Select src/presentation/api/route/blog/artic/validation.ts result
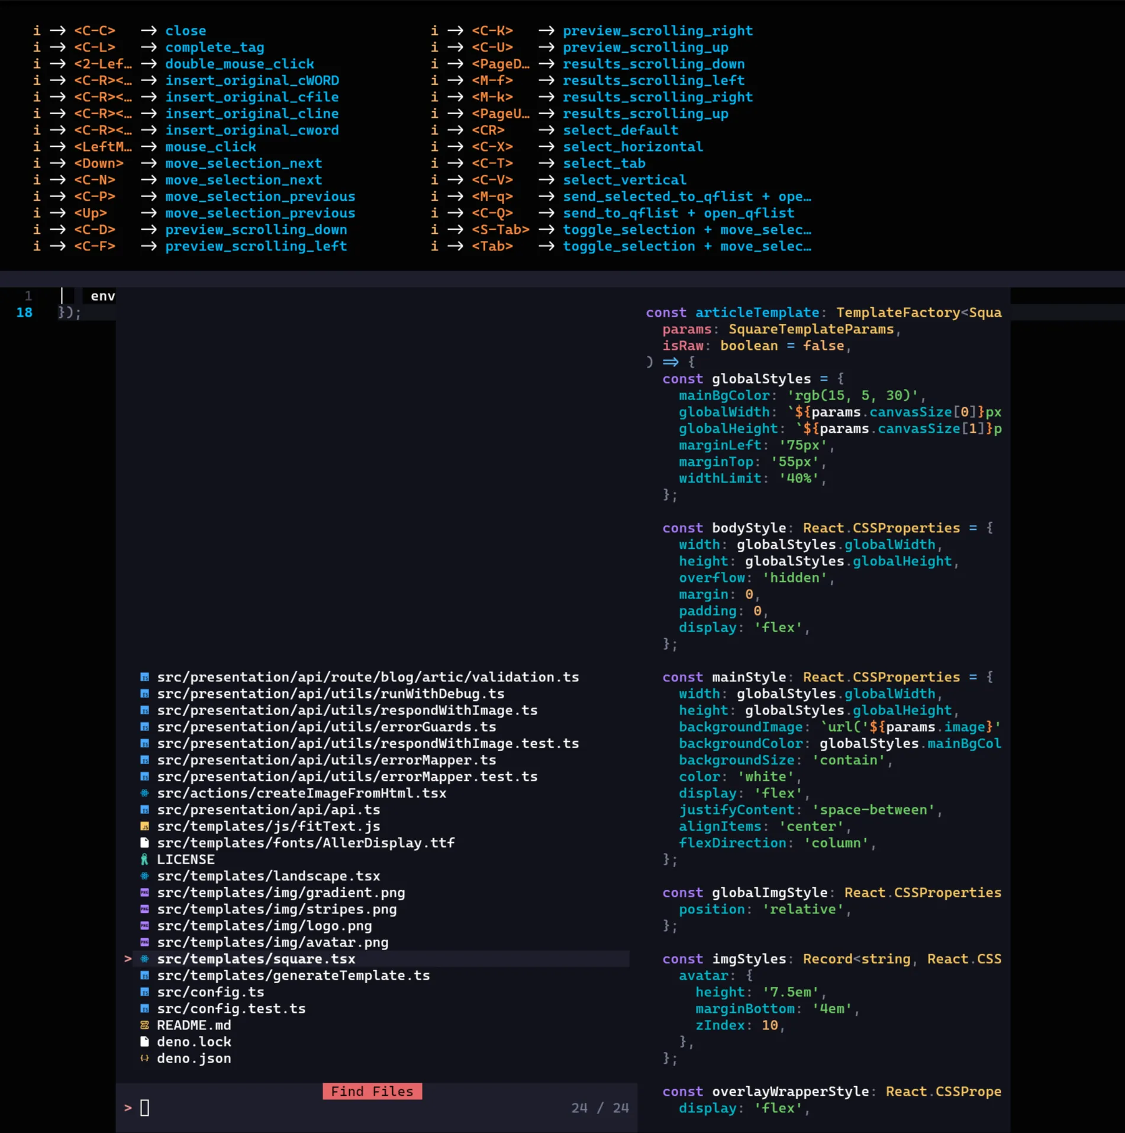Viewport: 1125px width, 1133px height. [x=368, y=677]
